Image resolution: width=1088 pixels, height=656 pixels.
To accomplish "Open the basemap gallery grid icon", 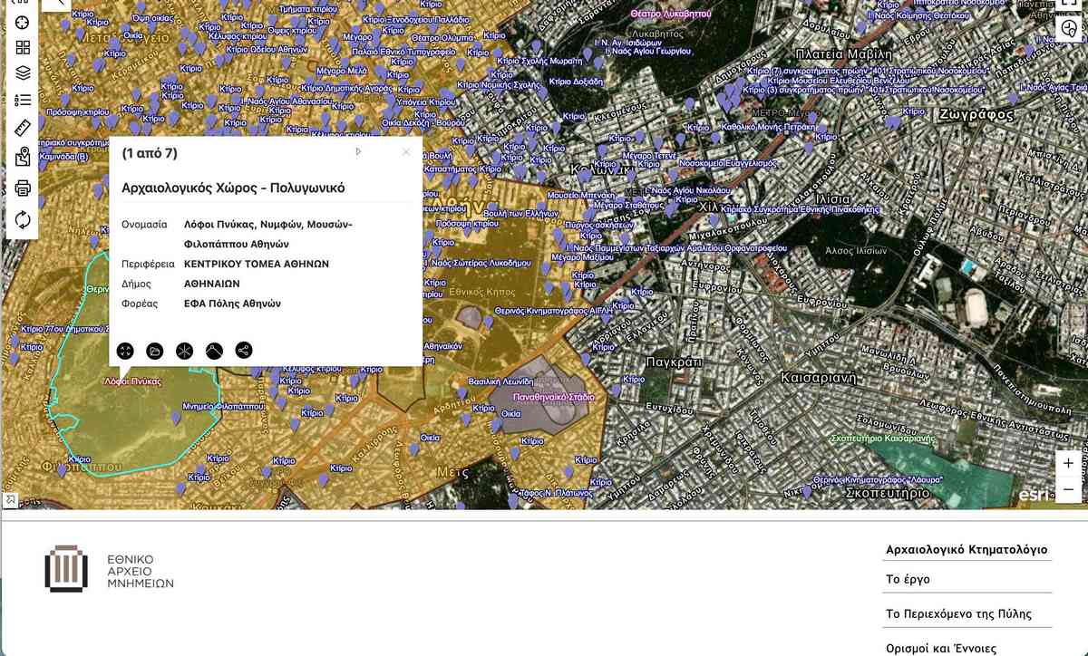I will click(x=23, y=47).
